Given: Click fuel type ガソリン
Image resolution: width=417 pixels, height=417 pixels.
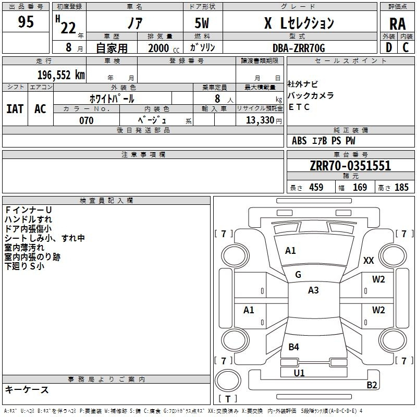Looking at the screenshot, I should coord(202,47).
